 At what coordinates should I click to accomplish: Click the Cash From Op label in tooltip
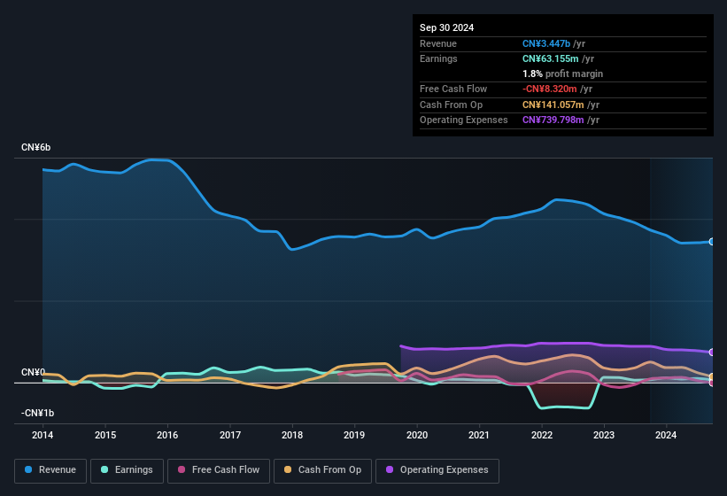[451, 105]
